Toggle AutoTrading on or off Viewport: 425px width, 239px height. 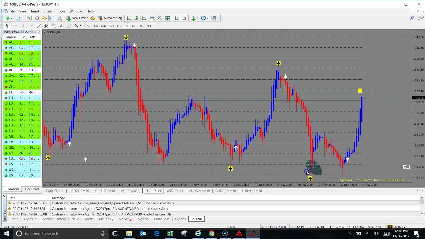tap(110, 18)
